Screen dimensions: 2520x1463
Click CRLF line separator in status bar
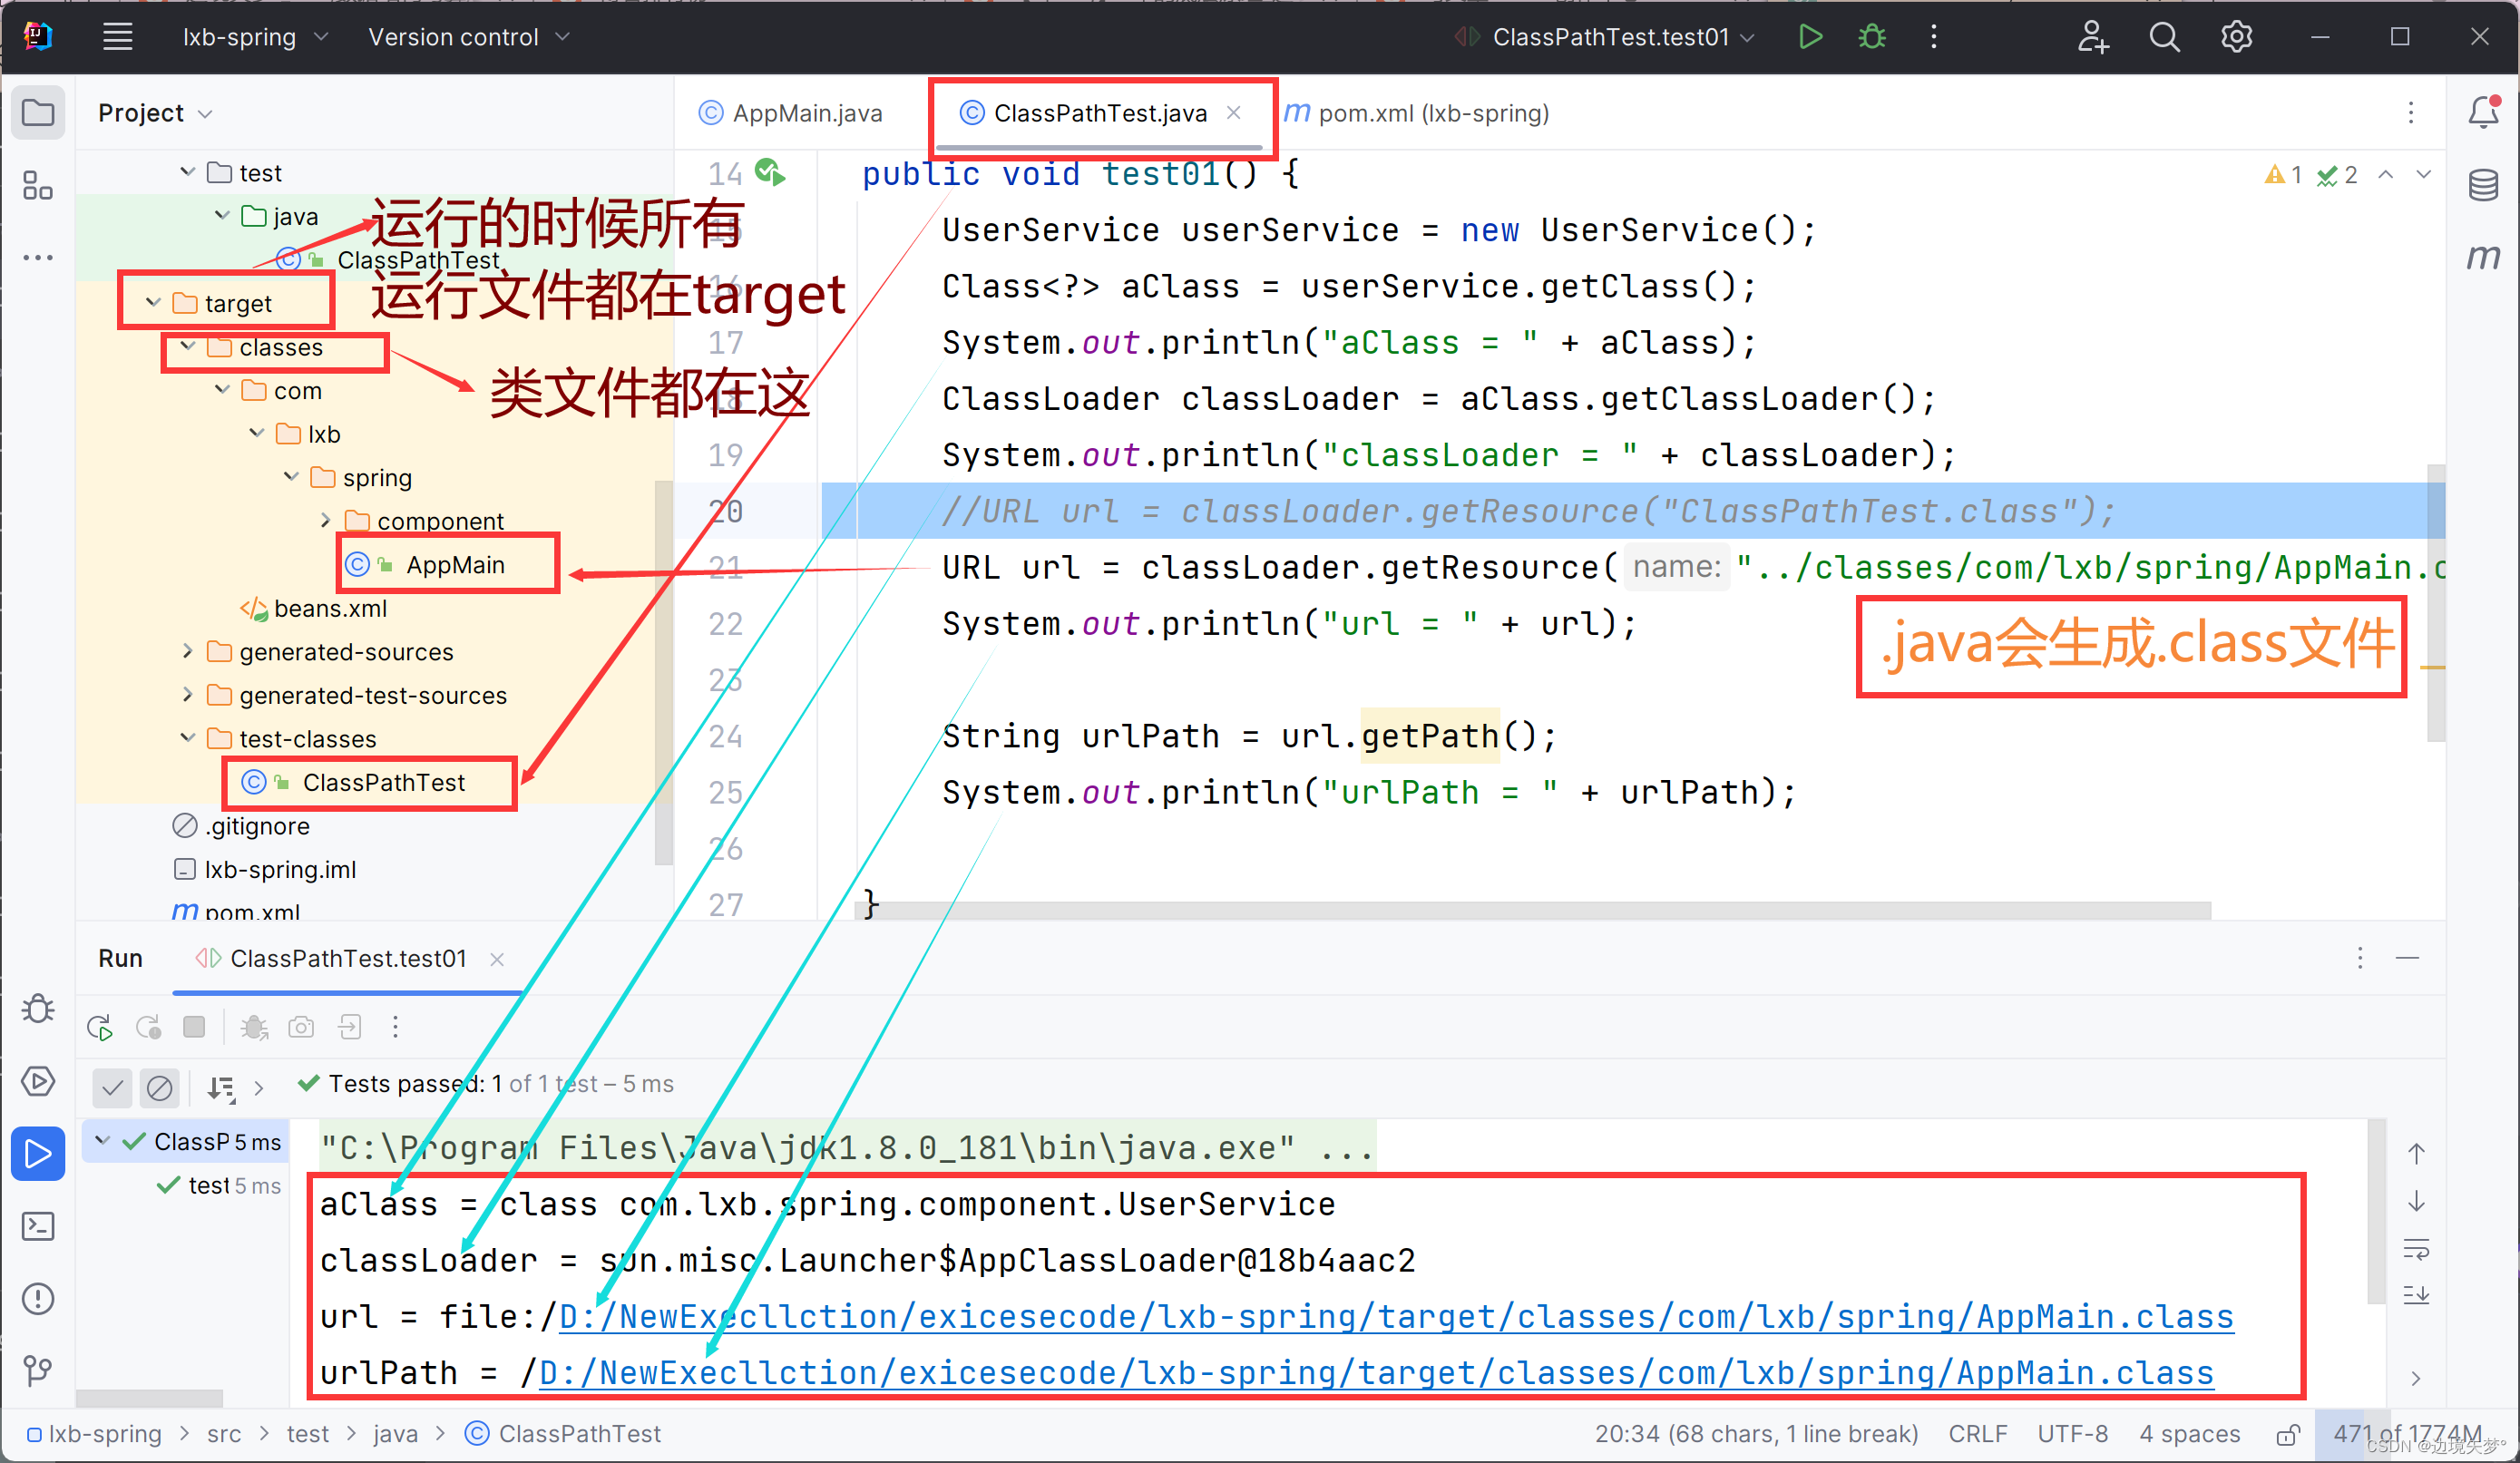(1977, 1434)
